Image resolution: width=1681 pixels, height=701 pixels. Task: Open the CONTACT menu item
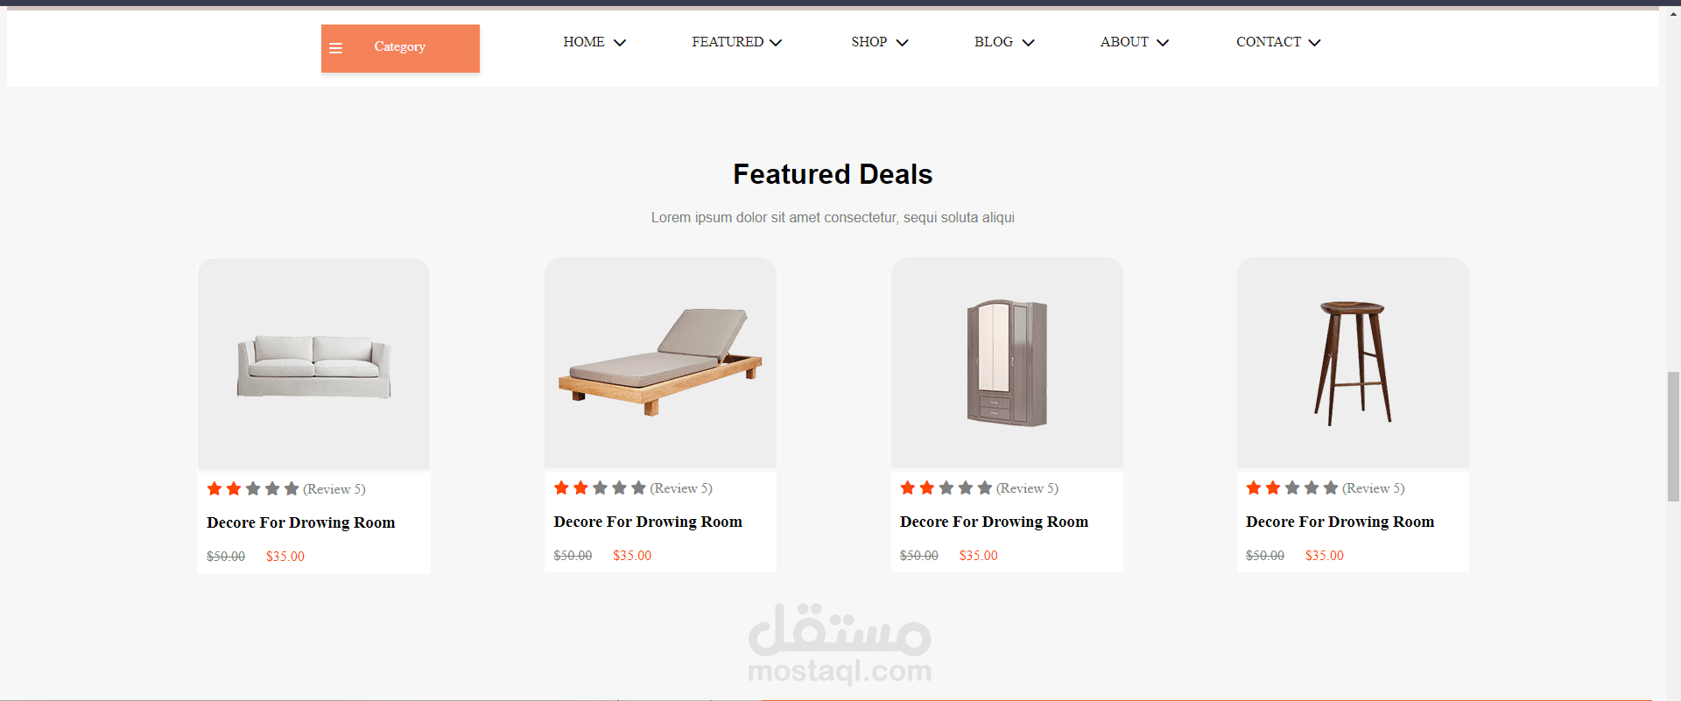pyautogui.click(x=1269, y=42)
